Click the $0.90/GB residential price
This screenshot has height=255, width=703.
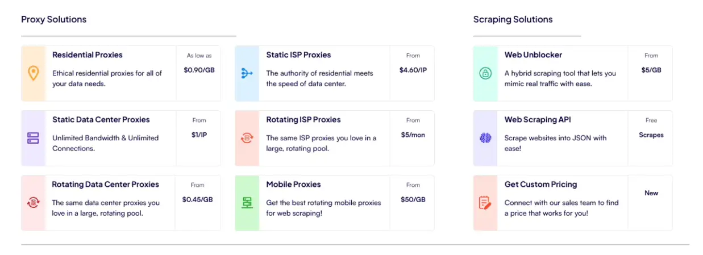click(x=199, y=70)
